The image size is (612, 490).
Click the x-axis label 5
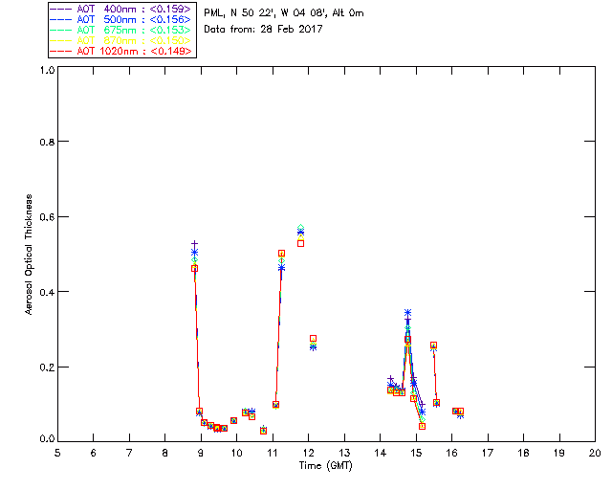pos(57,453)
